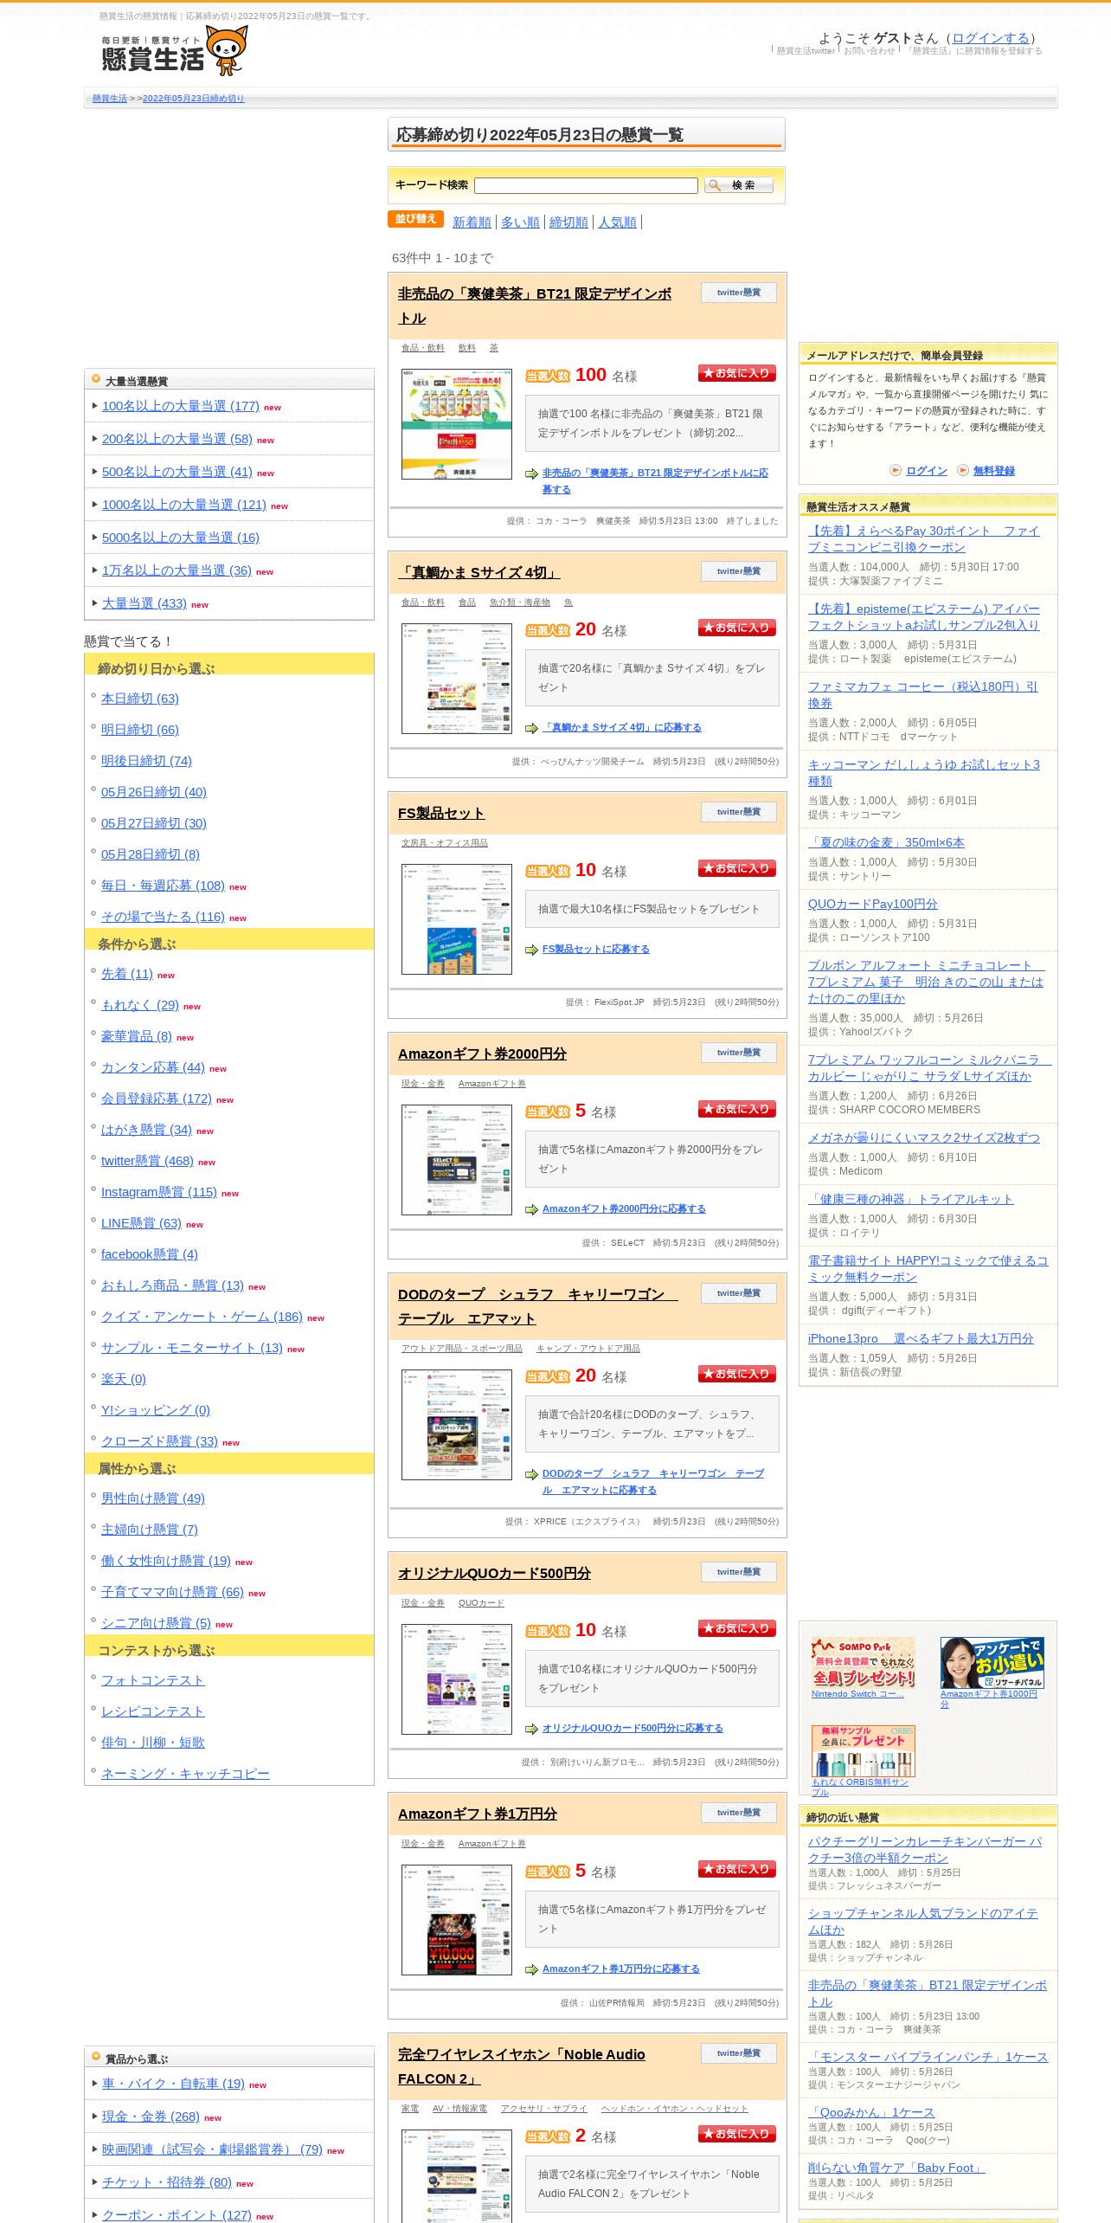Open twitter懸賞 (468) condition filter
The image size is (1111, 2223).
pyautogui.click(x=147, y=1161)
